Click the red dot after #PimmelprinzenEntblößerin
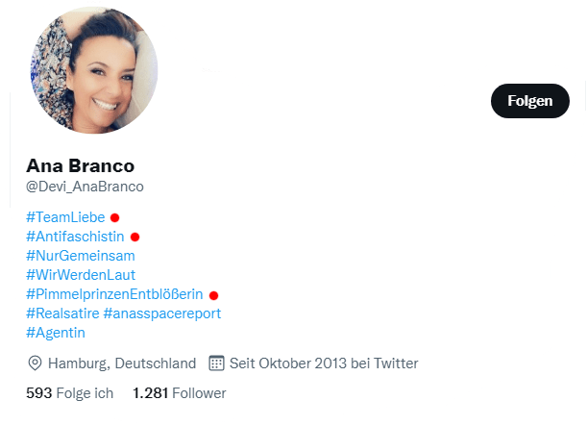The height and width of the screenshot is (426, 587). [x=214, y=295]
